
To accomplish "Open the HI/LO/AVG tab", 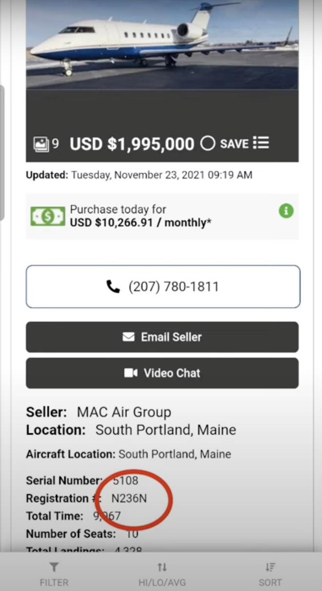I will click(162, 573).
